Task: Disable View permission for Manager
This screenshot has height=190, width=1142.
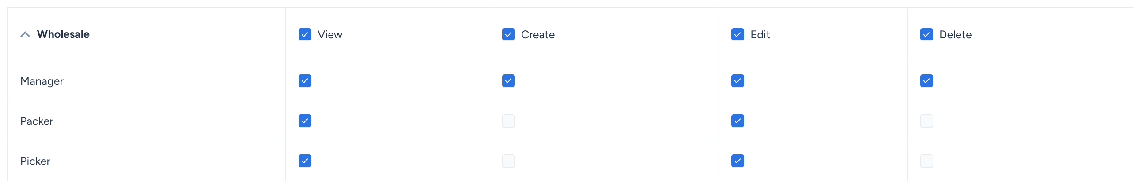Action: [x=305, y=81]
